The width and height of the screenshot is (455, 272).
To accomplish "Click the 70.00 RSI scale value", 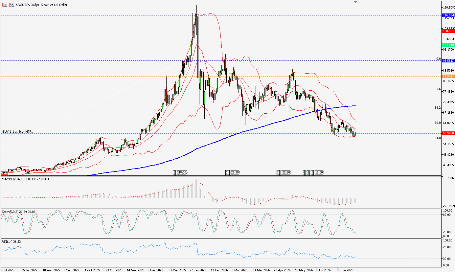I will (x=446, y=247).
